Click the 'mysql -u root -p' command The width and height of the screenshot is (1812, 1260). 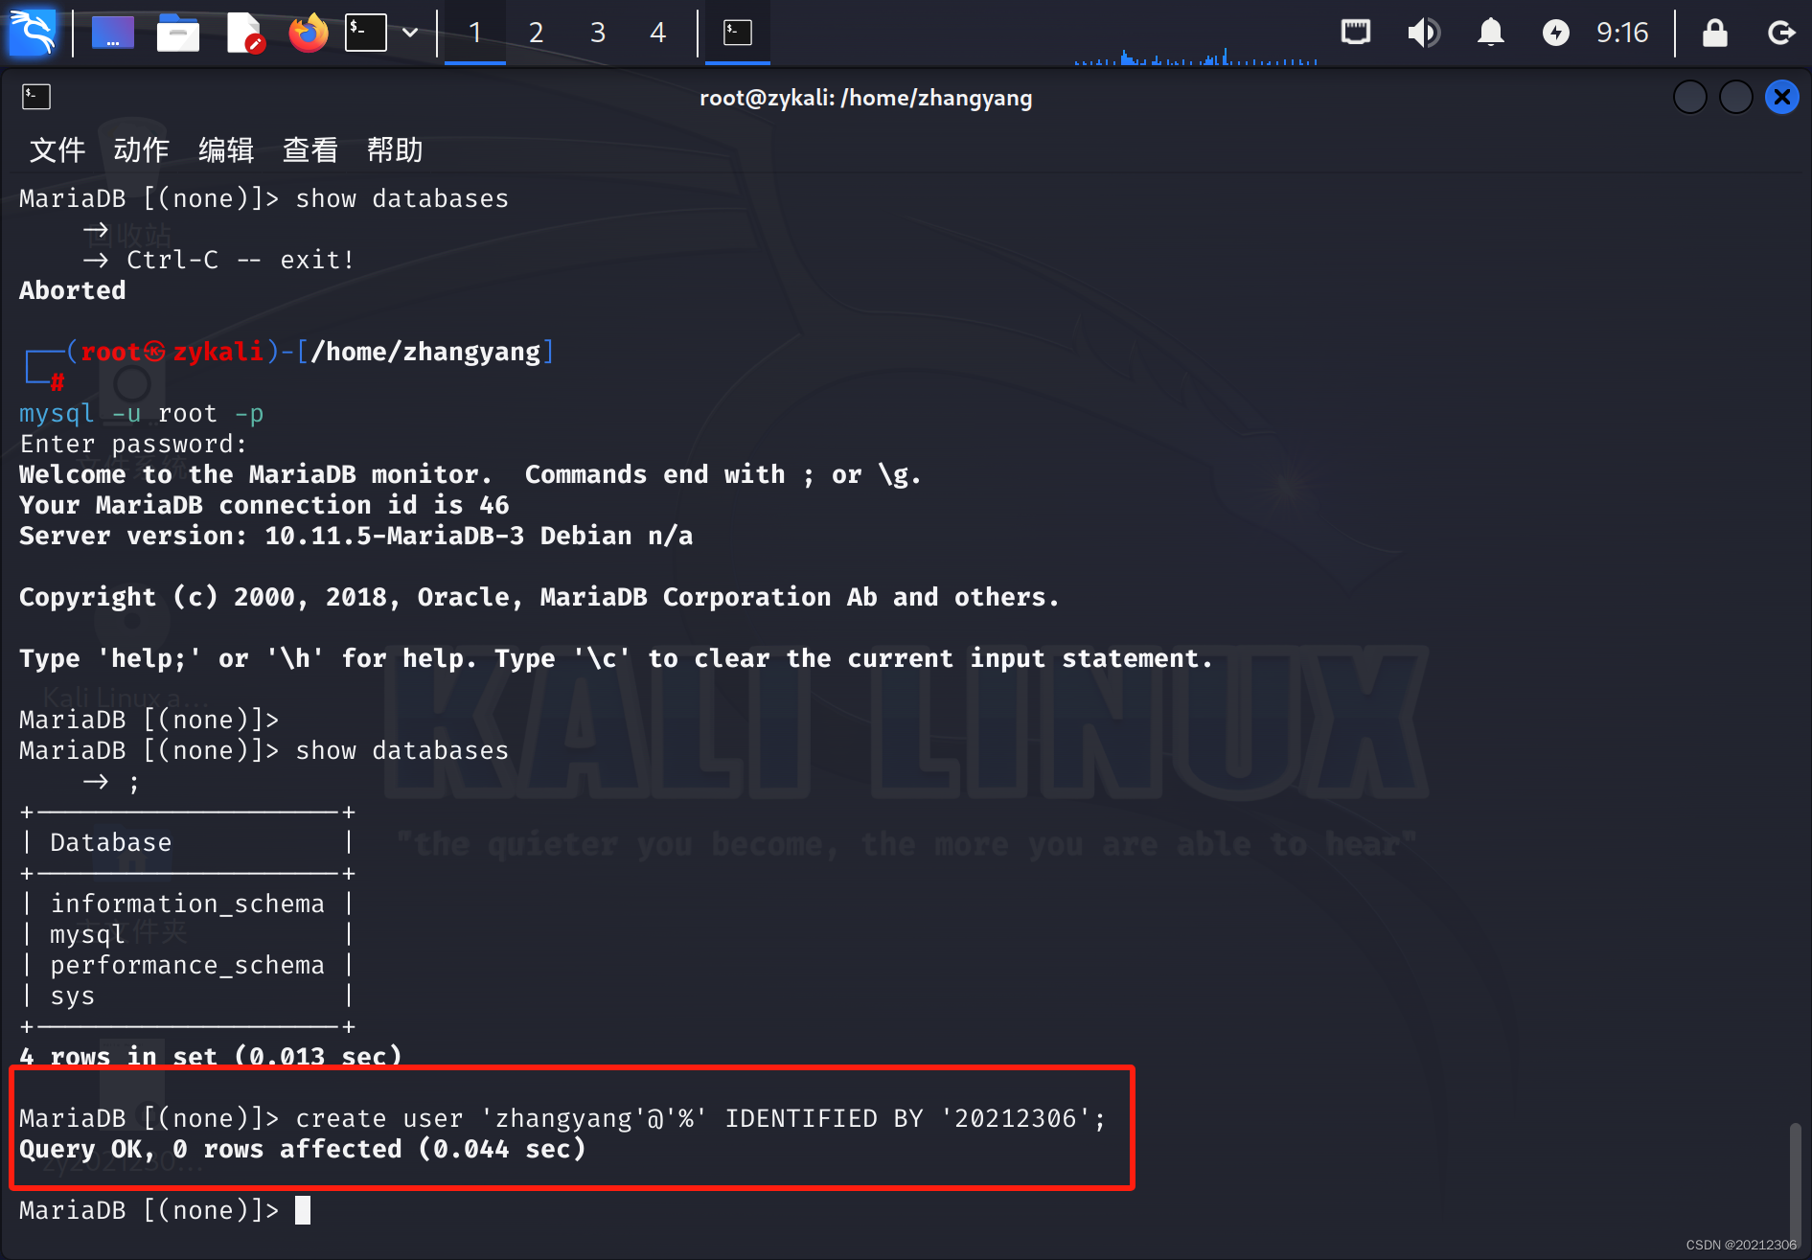click(x=142, y=413)
